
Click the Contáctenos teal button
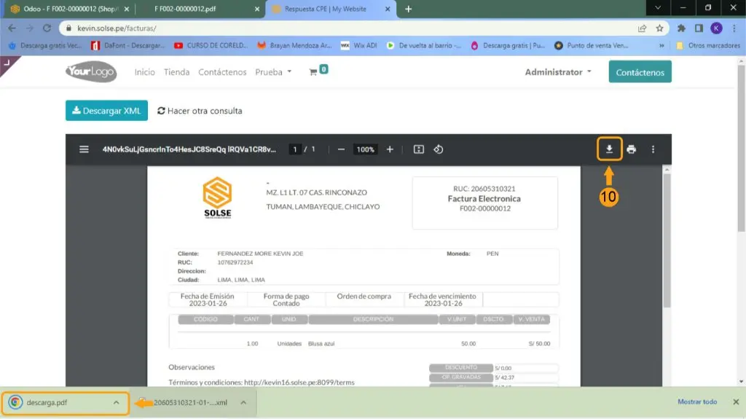point(640,72)
